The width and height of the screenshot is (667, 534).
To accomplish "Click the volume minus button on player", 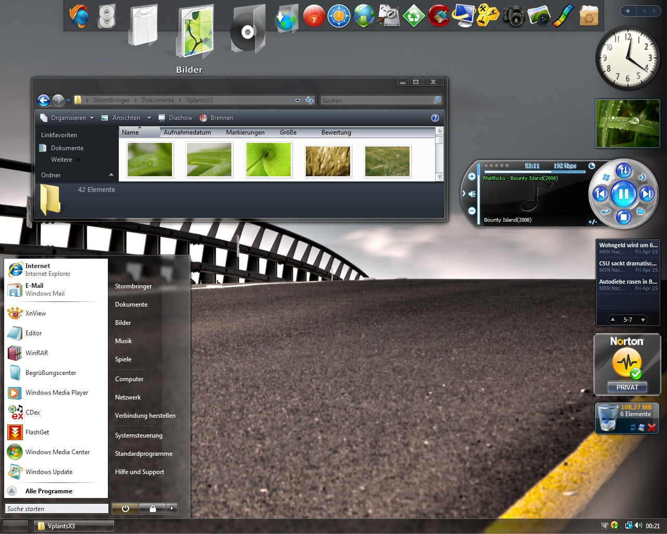I will coord(472,211).
